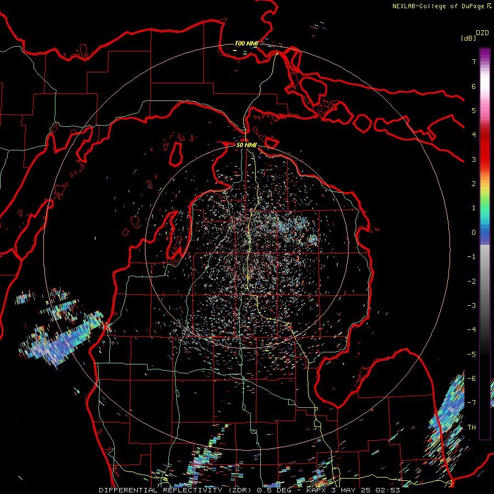The height and width of the screenshot is (494, 494).
Task: Click the -6 value on the scale
Action: (471, 379)
